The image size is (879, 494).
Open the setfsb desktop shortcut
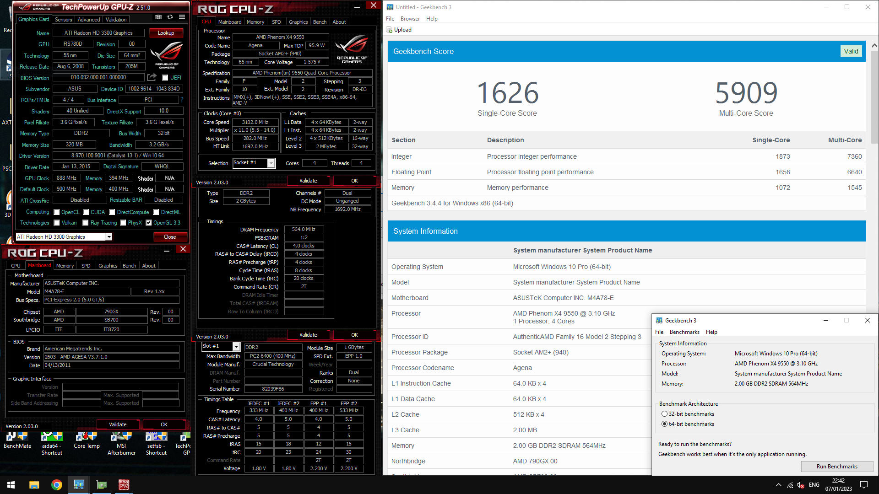[156, 444]
